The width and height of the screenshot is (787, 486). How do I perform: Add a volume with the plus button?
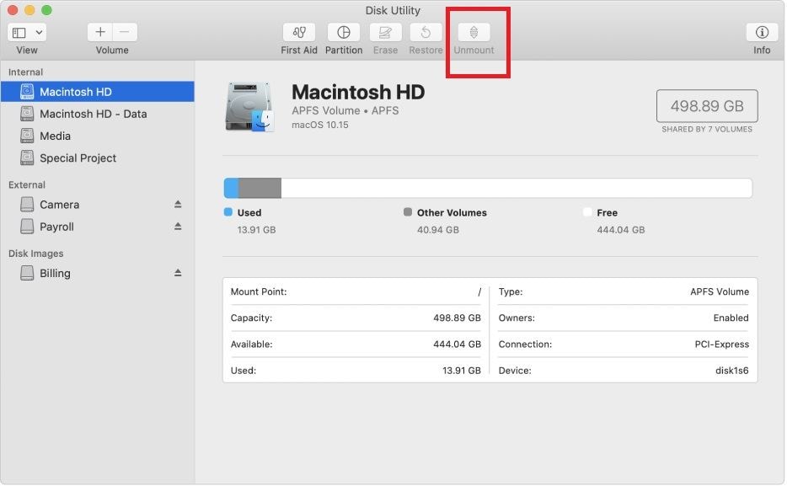point(100,32)
